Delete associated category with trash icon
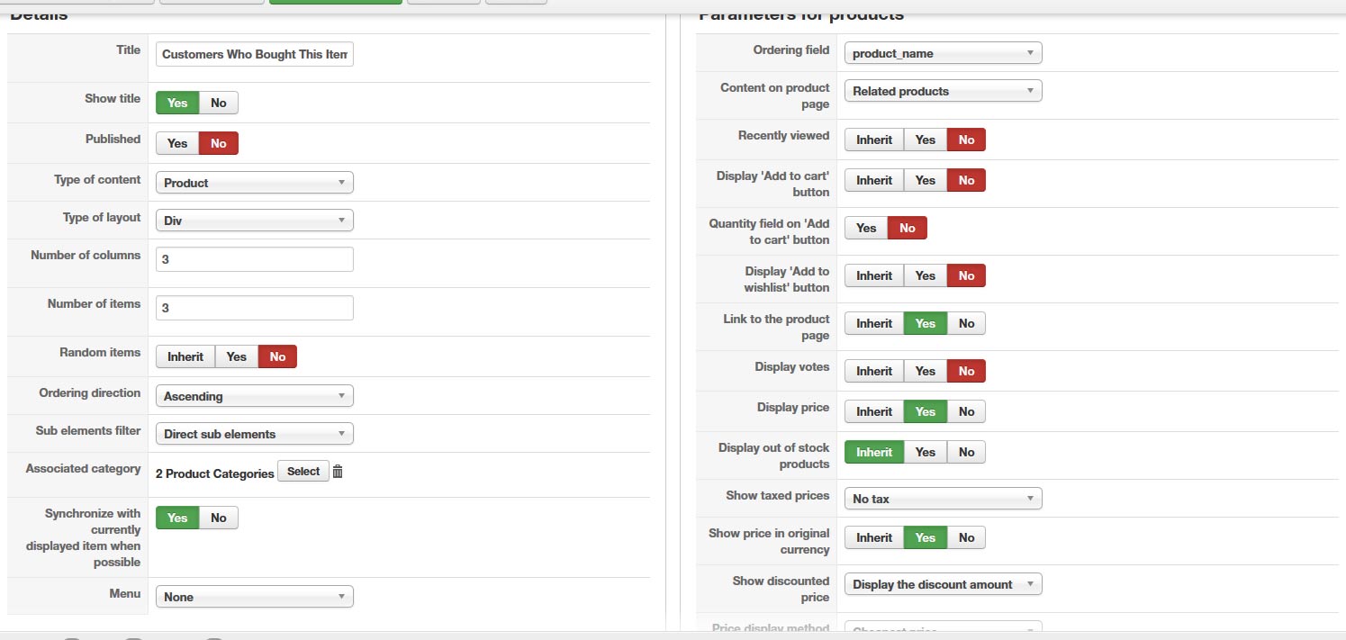The image size is (1346, 640). [x=338, y=472]
